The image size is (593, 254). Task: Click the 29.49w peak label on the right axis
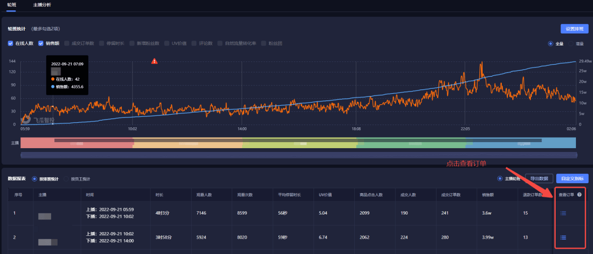[585, 61]
